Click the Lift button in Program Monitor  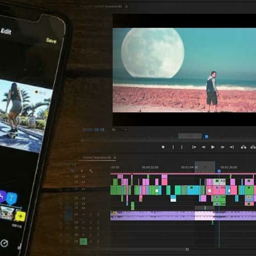tap(244, 147)
